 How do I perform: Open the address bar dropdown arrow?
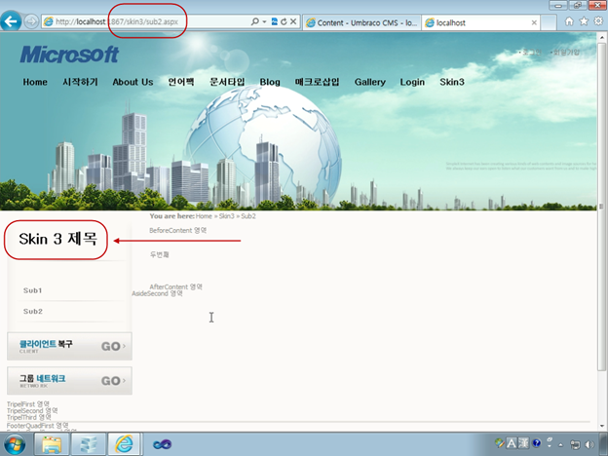coord(264,21)
